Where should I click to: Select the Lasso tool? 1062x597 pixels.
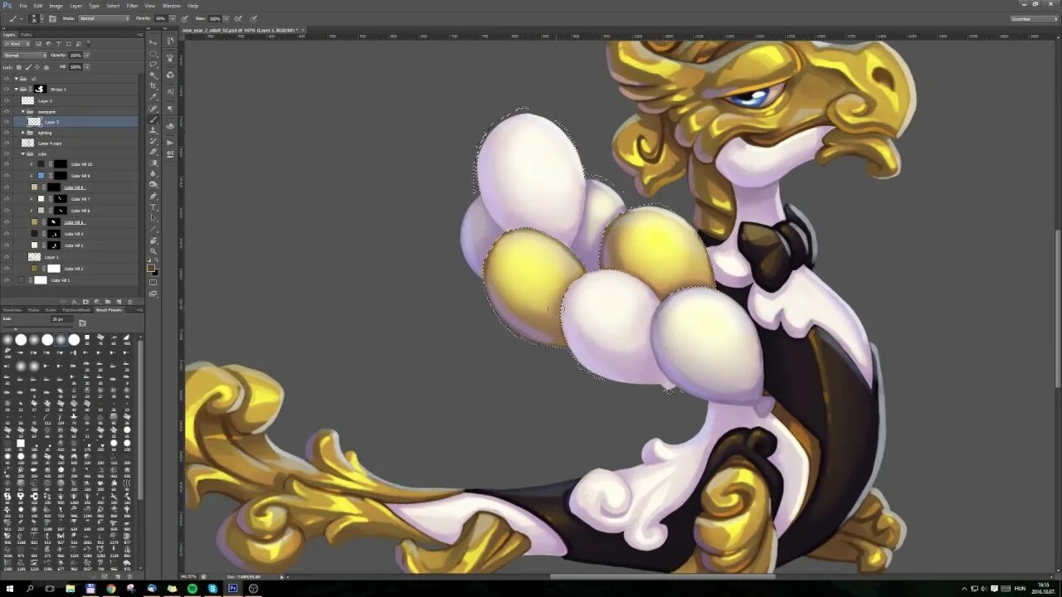(x=153, y=64)
